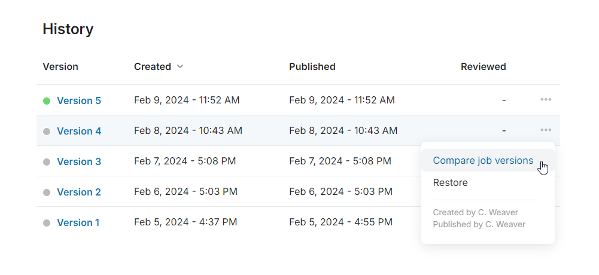Image resolution: width=599 pixels, height=275 pixels.
Task: Click the green status dot for Version 5
Action: (x=47, y=101)
